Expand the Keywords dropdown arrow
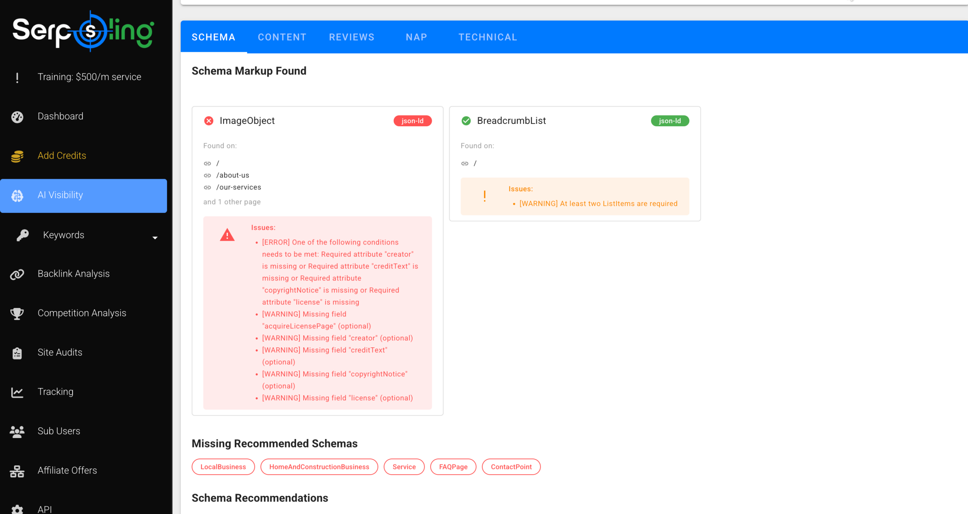Viewport: 968px width, 514px height. tap(155, 237)
